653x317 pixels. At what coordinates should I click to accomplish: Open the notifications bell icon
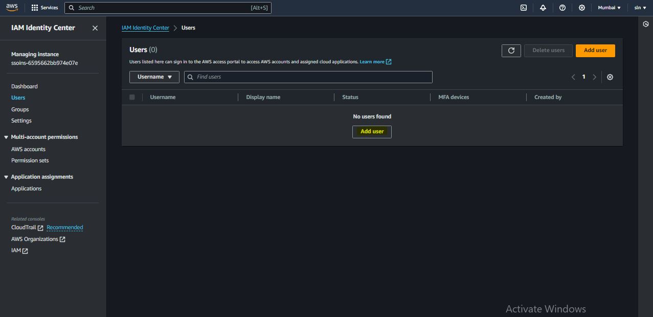(x=543, y=8)
